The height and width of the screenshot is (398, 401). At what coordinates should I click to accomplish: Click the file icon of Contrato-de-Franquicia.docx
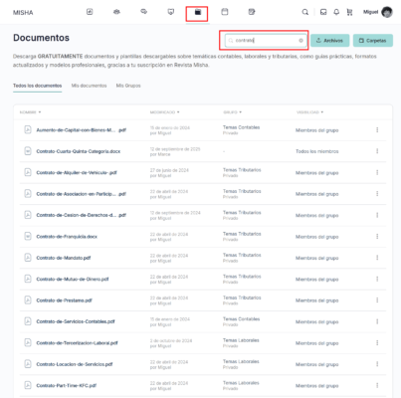28,236
